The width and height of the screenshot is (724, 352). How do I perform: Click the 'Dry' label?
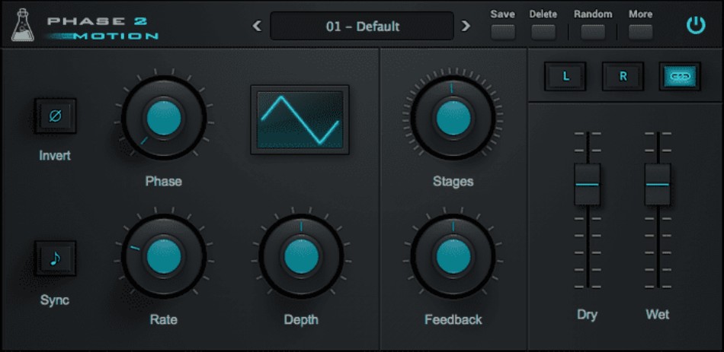point(587,316)
